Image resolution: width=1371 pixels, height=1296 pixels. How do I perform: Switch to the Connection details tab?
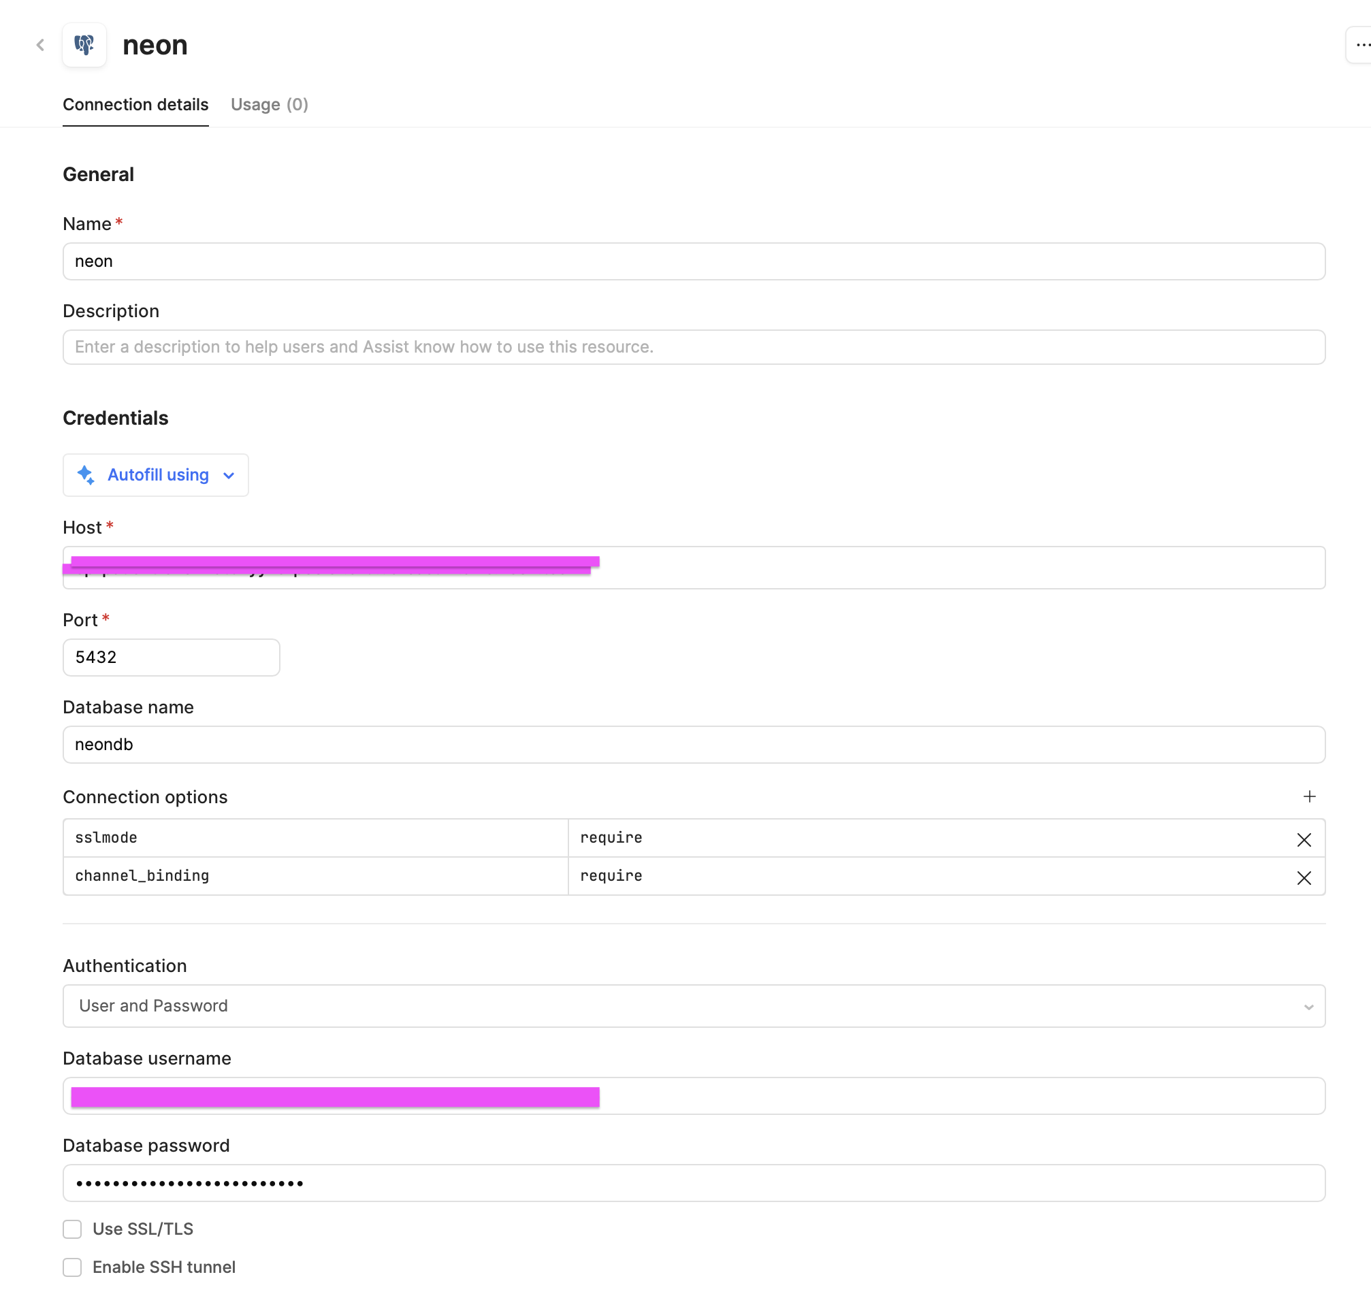pos(135,105)
